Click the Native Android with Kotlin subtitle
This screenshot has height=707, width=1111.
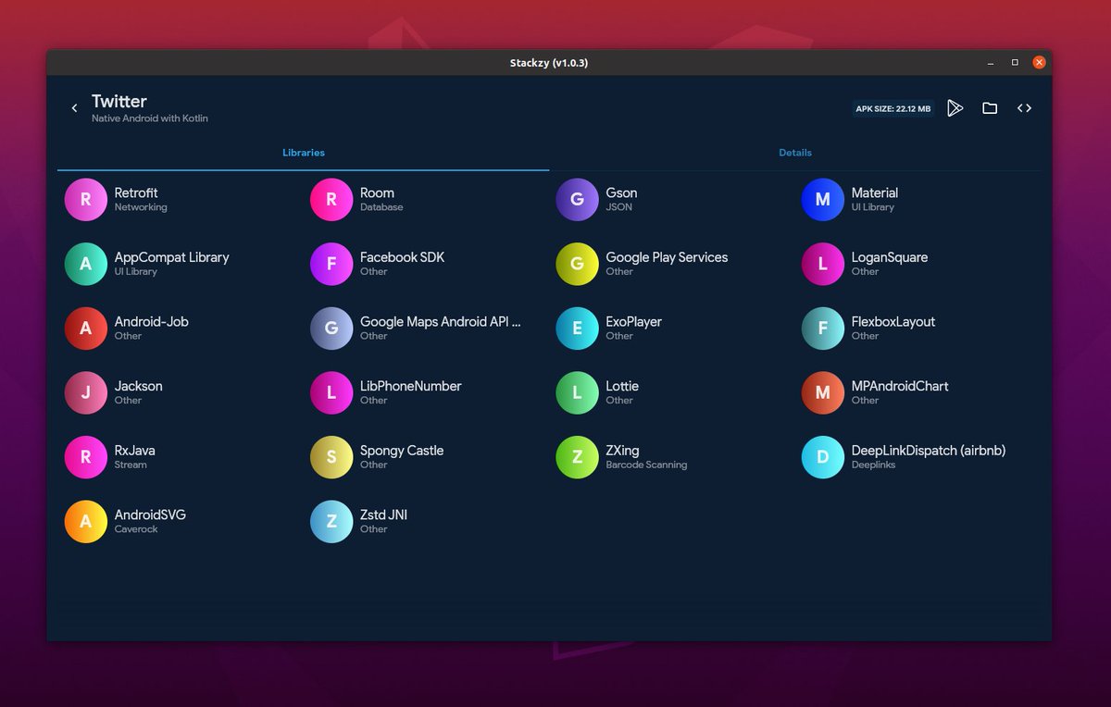click(150, 118)
